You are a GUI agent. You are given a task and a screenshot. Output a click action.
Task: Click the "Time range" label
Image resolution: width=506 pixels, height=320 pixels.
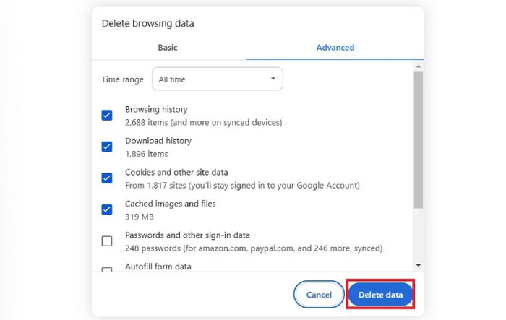click(x=123, y=79)
